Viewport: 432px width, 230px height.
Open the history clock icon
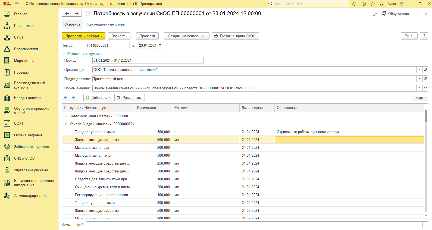pyautogui.click(x=364, y=4)
